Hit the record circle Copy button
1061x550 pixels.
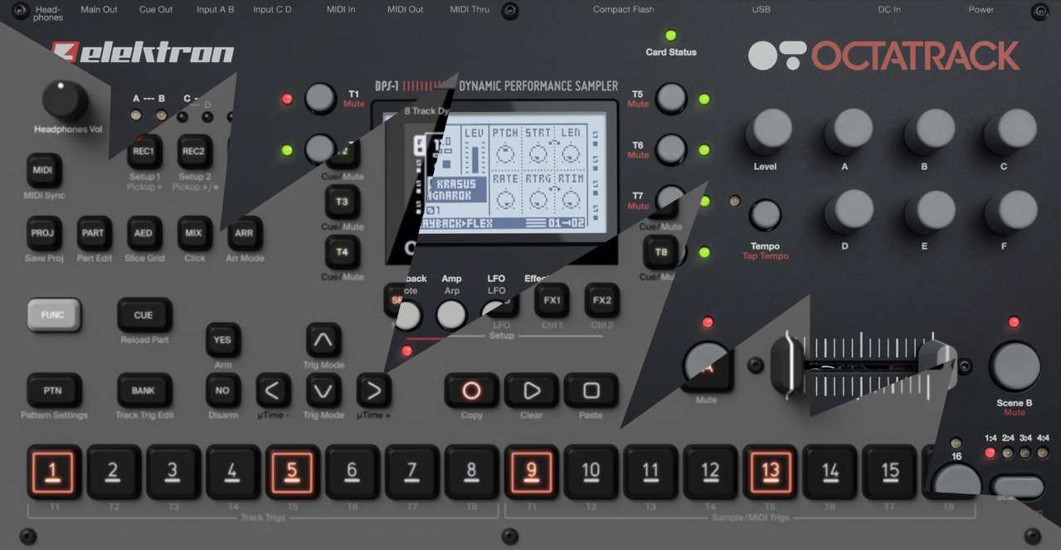click(x=471, y=391)
